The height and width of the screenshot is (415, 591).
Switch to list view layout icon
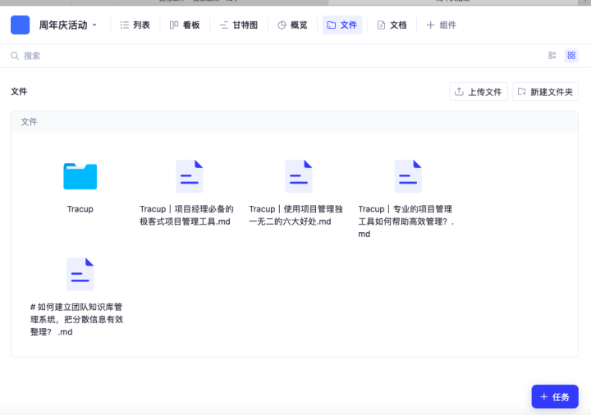552,55
